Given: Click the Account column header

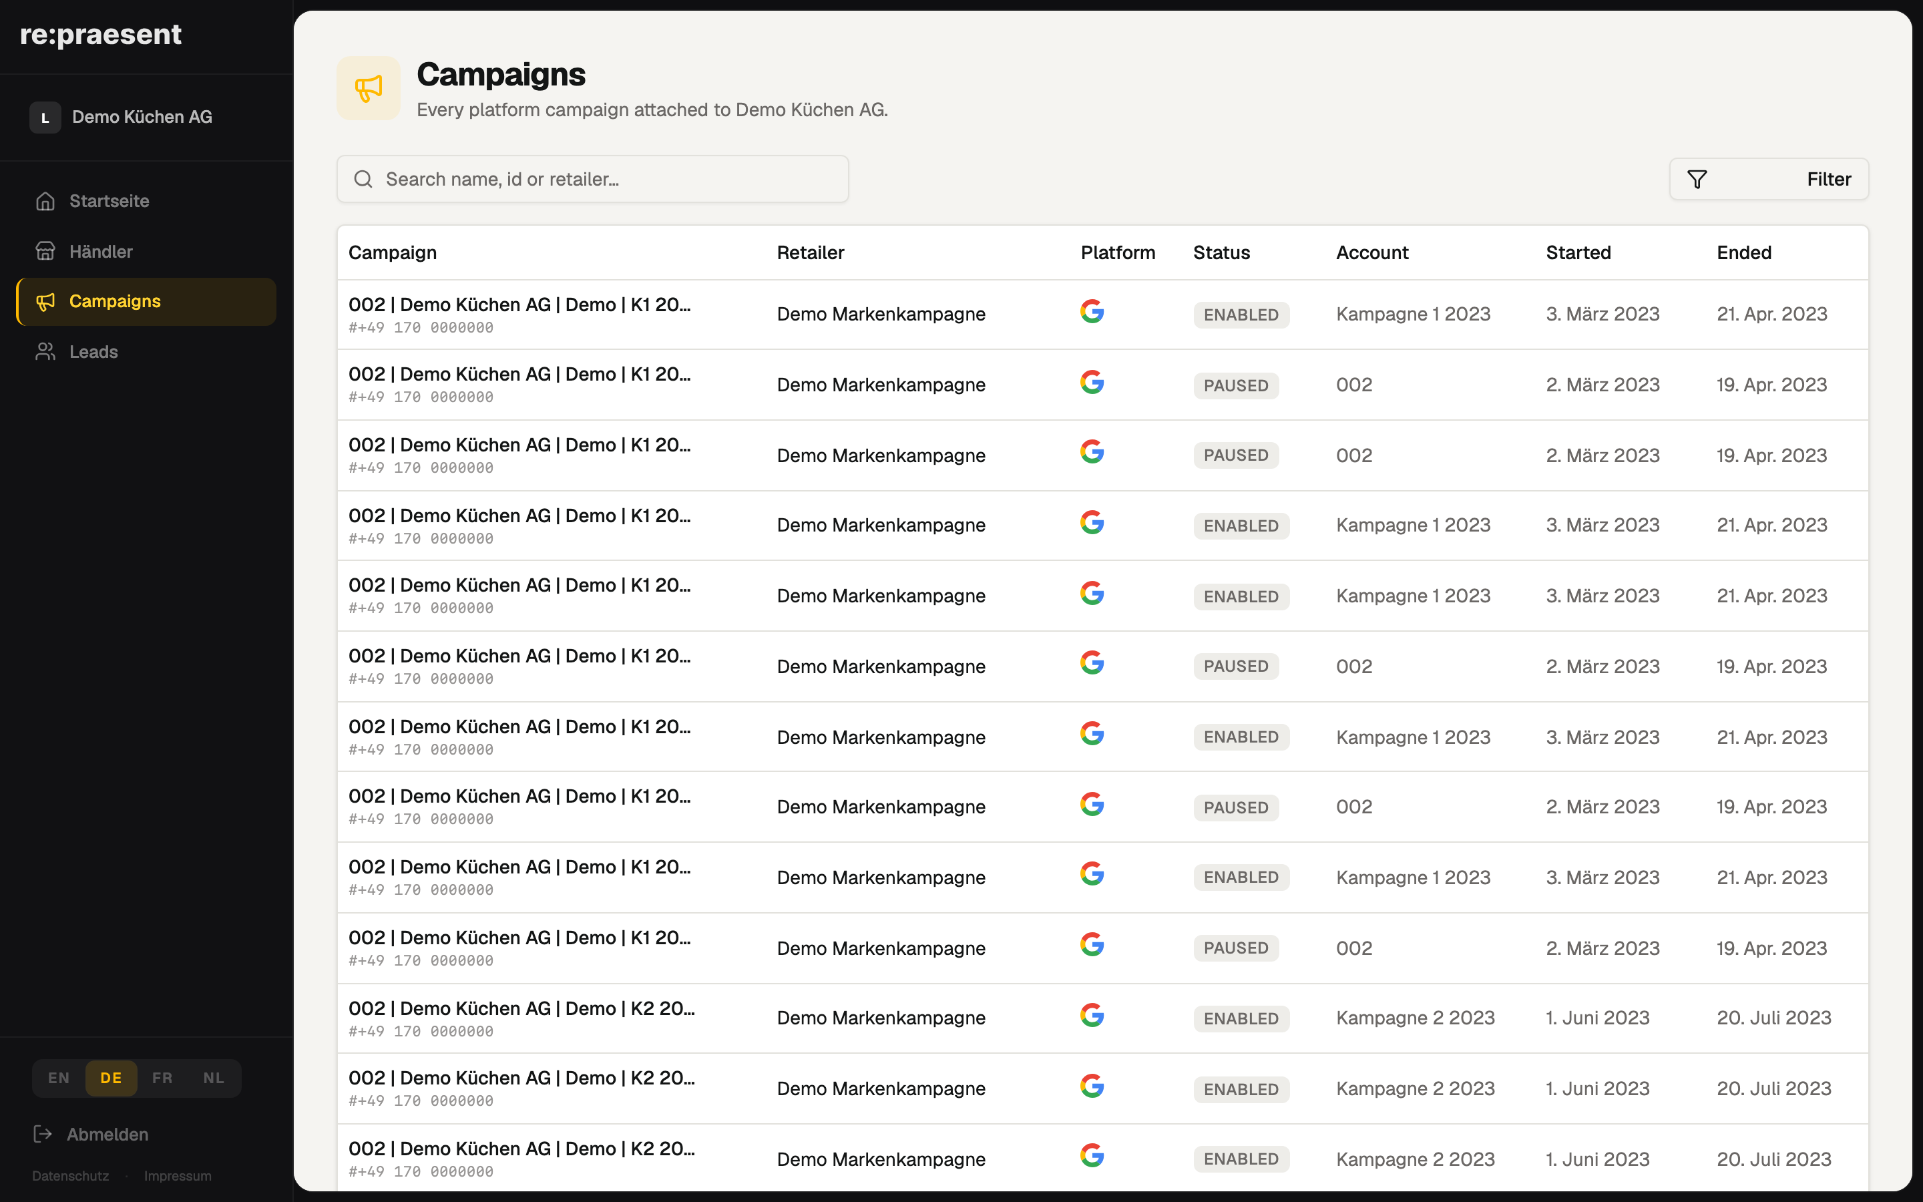Looking at the screenshot, I should point(1372,253).
